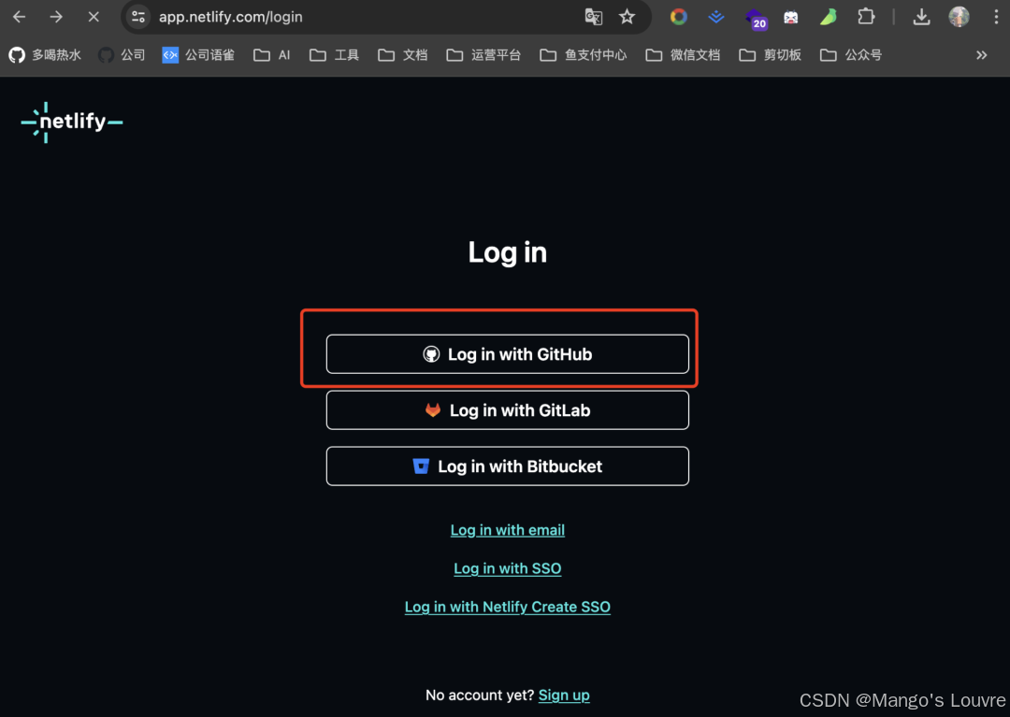Click the address bar URL field
The height and width of the screenshot is (717, 1010).
tap(355, 17)
